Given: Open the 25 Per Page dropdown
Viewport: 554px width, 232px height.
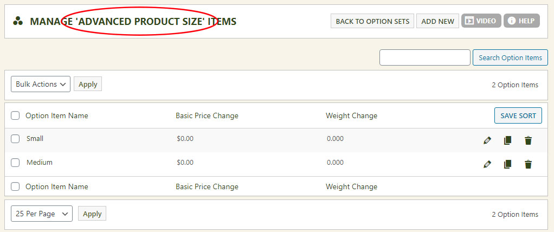Looking at the screenshot, I should coord(42,214).
